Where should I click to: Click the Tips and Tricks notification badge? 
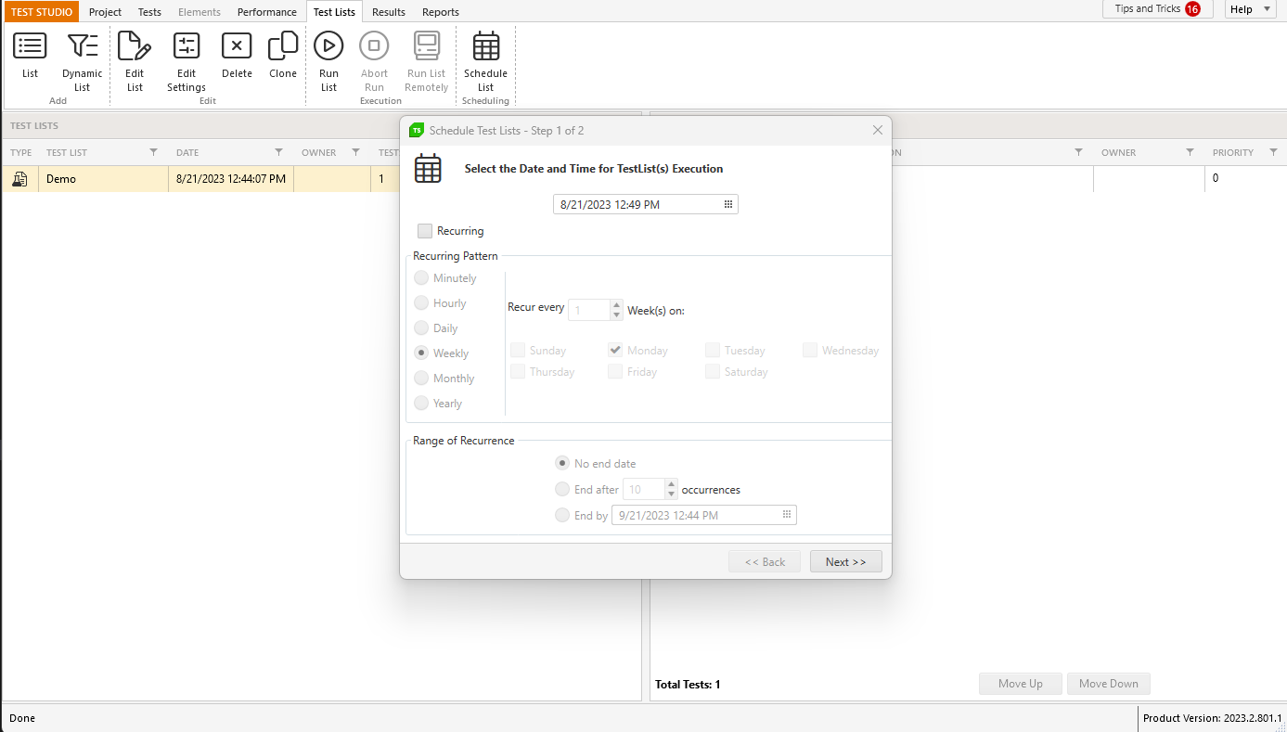coord(1192,9)
